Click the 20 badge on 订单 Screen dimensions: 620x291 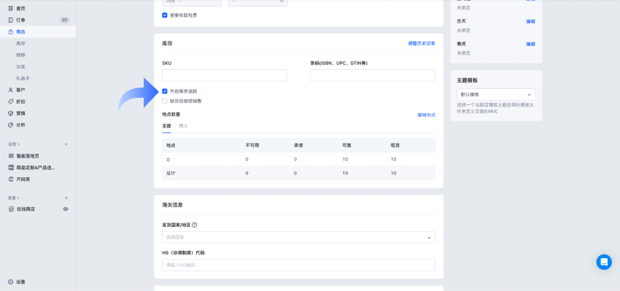coord(64,20)
